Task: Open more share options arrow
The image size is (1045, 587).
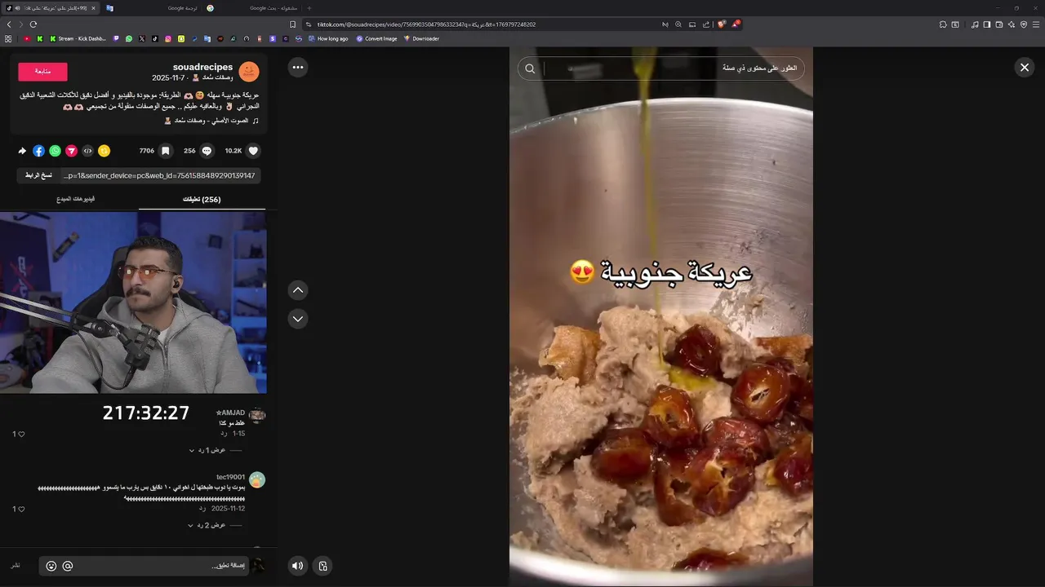Action: 22,151
